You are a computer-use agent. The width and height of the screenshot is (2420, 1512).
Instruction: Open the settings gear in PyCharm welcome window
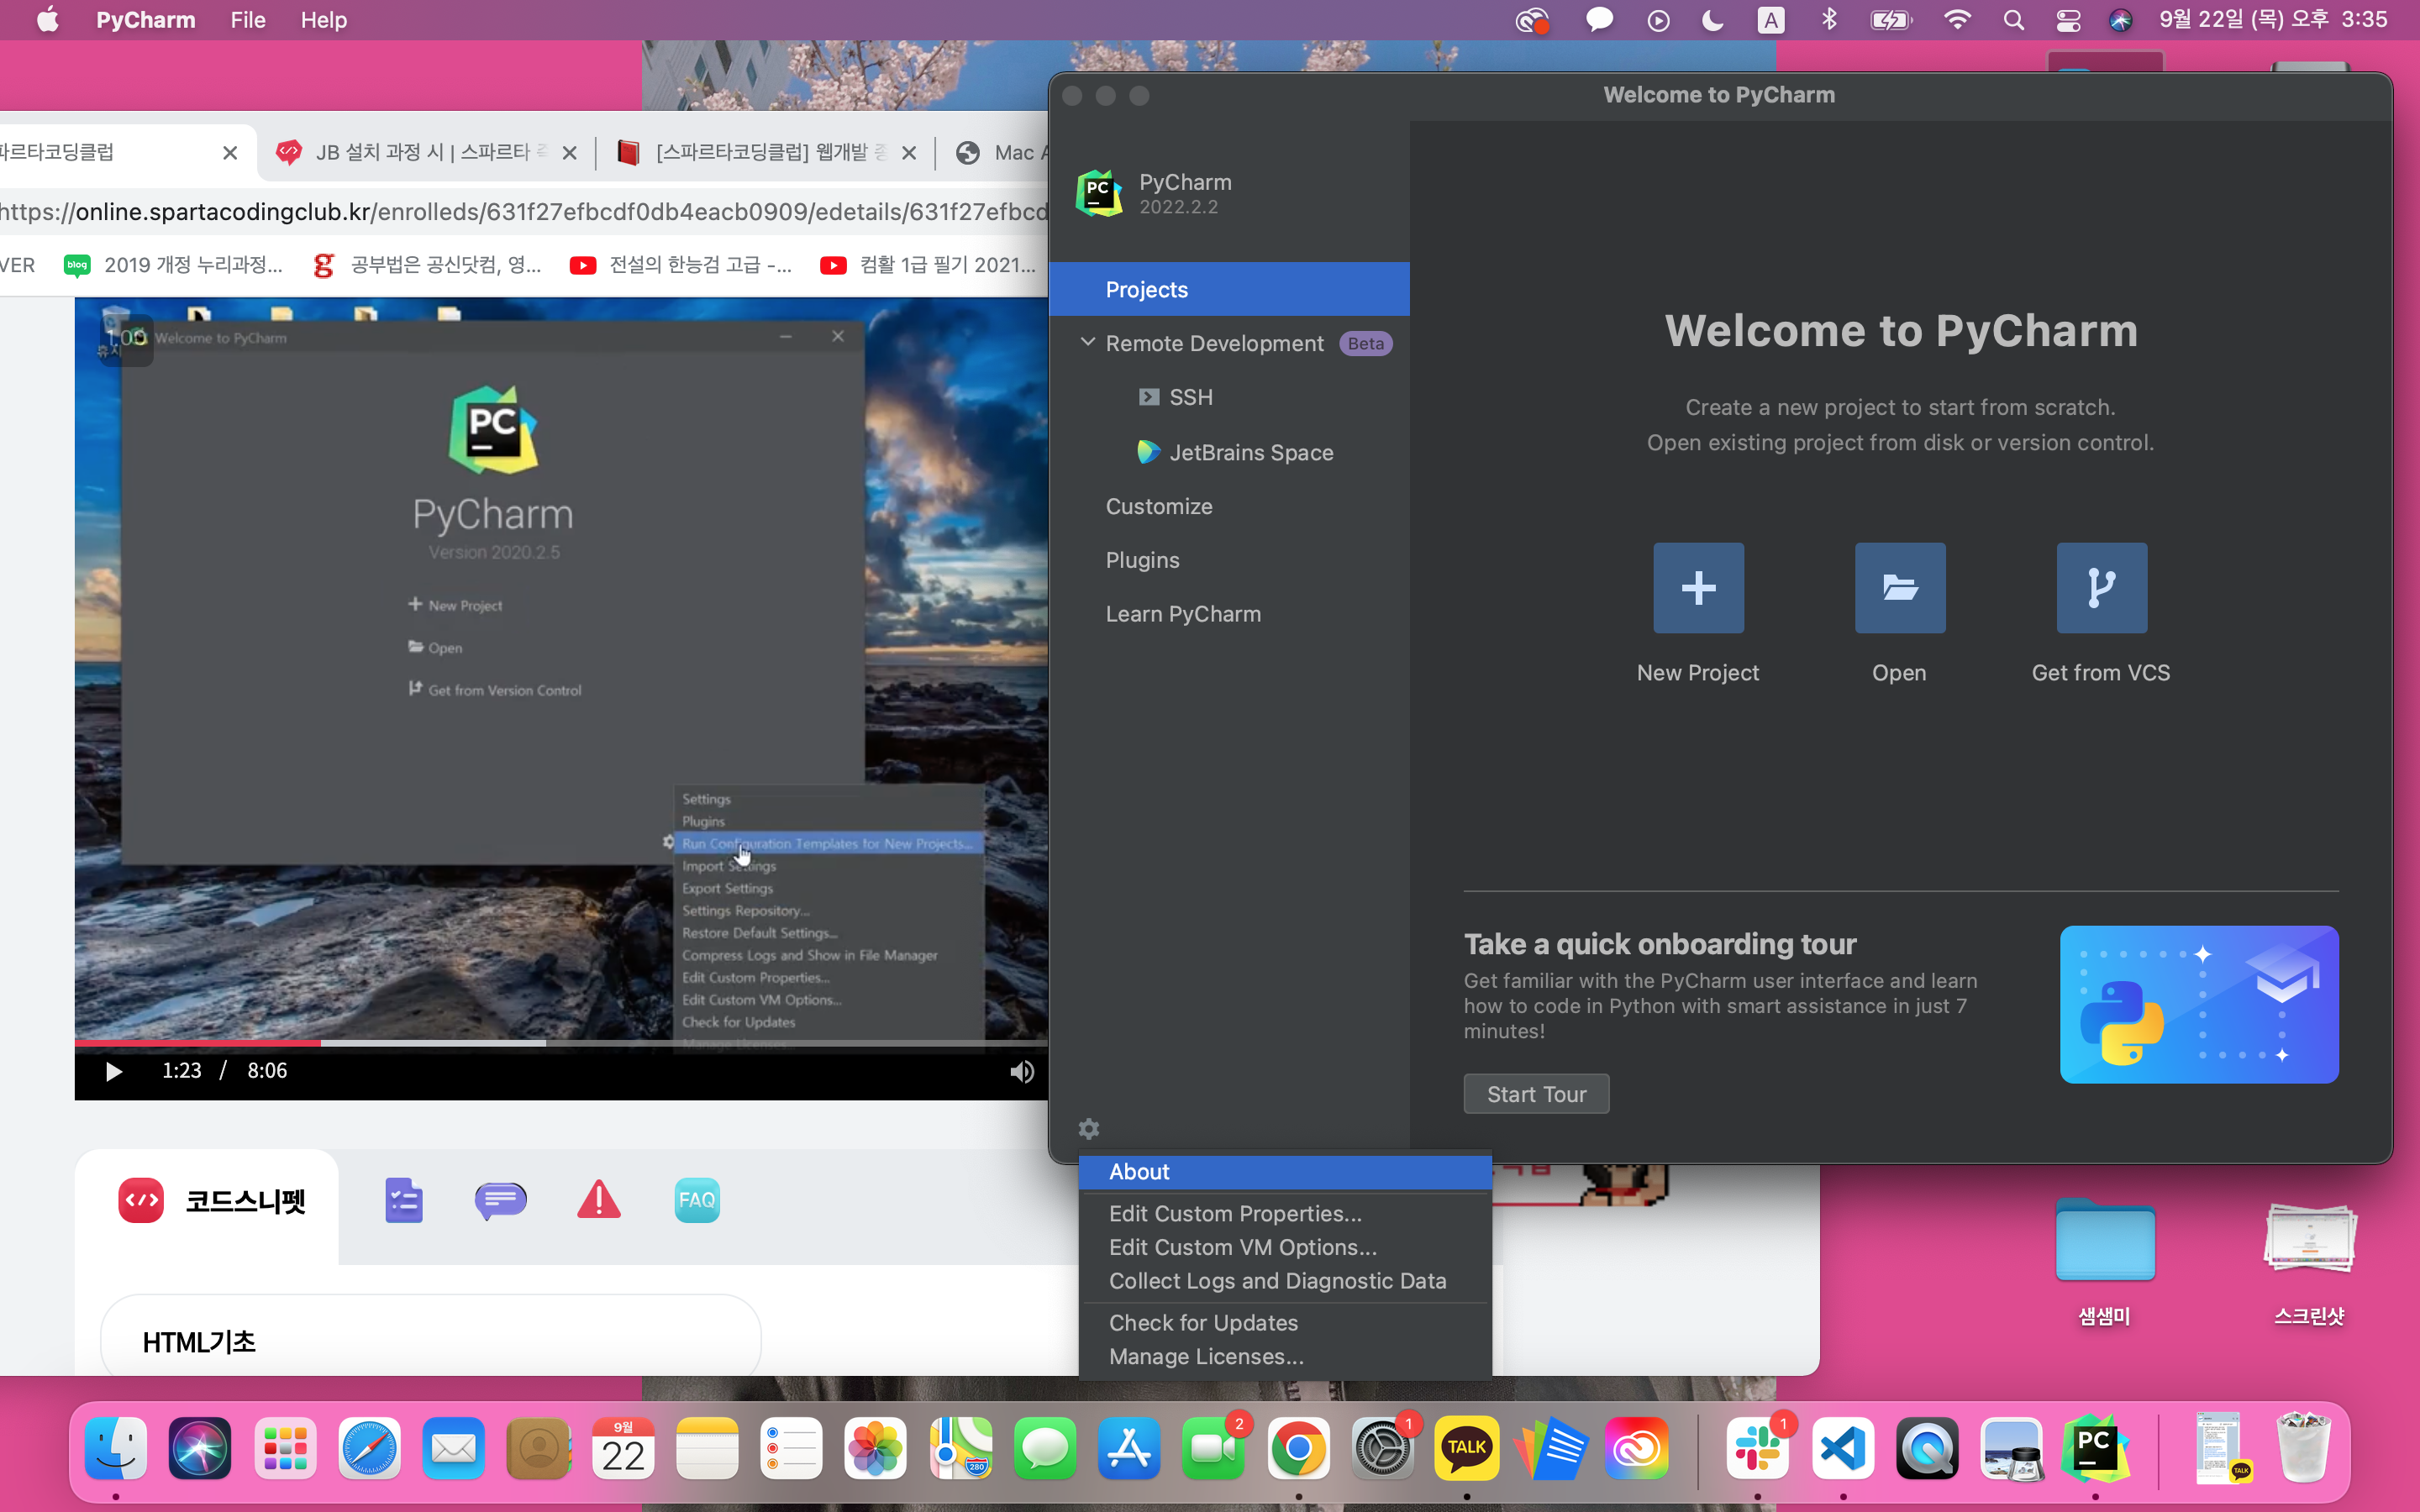[x=1089, y=1129]
